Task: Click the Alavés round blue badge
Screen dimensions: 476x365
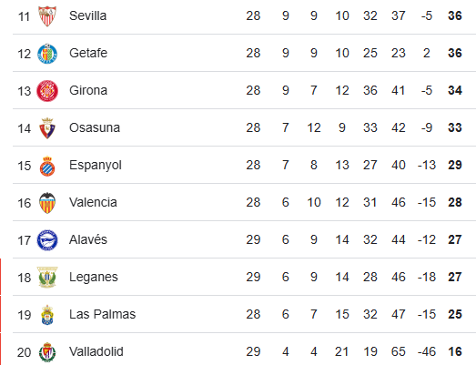Action: 47,240
